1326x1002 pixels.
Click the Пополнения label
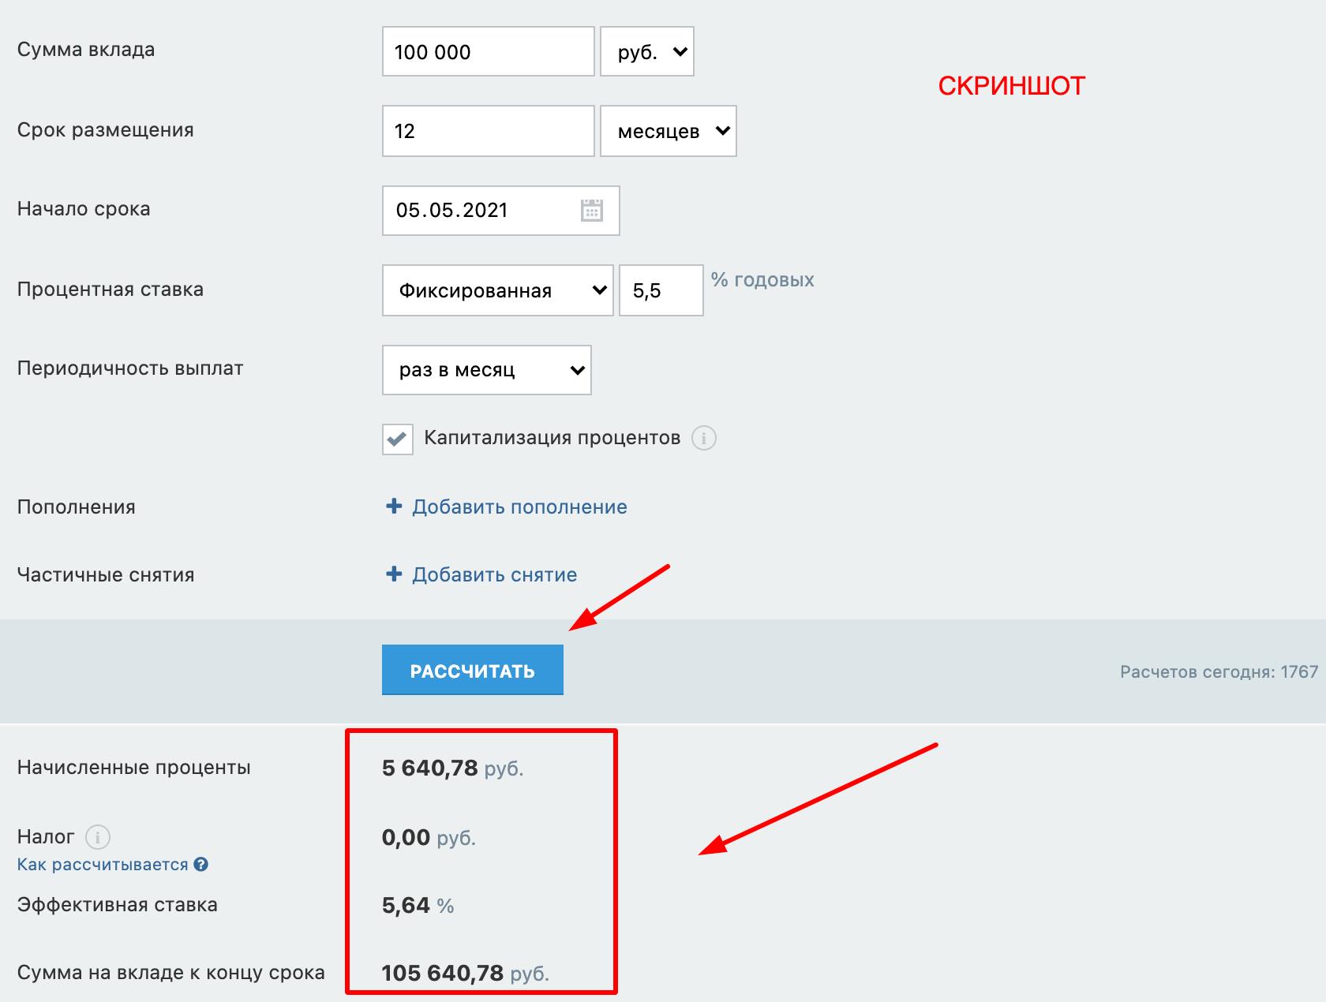click(x=77, y=507)
